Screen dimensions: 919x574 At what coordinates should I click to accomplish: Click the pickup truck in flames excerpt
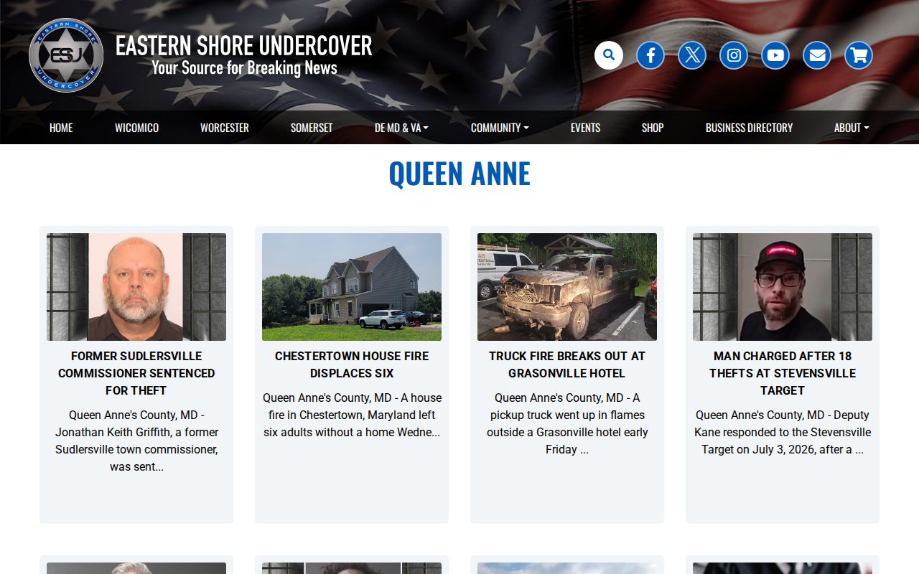pyautogui.click(x=567, y=423)
